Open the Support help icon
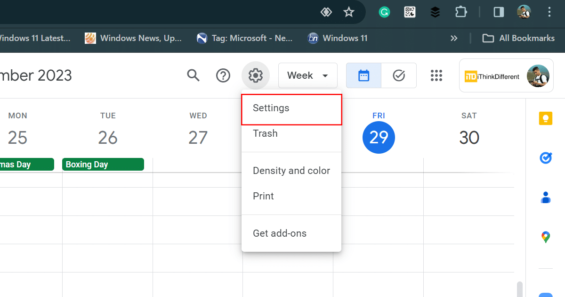565x297 pixels. click(x=223, y=75)
